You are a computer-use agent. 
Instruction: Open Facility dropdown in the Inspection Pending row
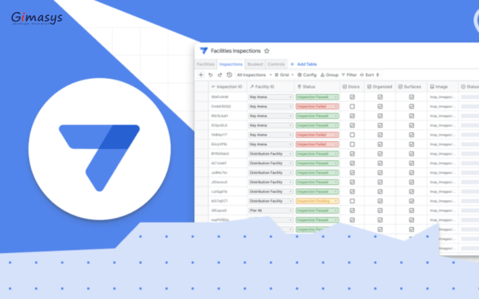[271, 201]
